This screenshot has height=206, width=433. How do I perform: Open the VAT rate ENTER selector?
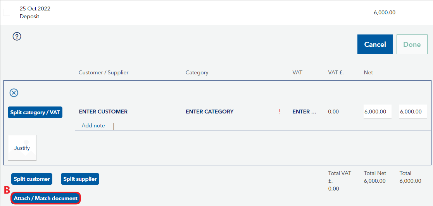(305, 112)
